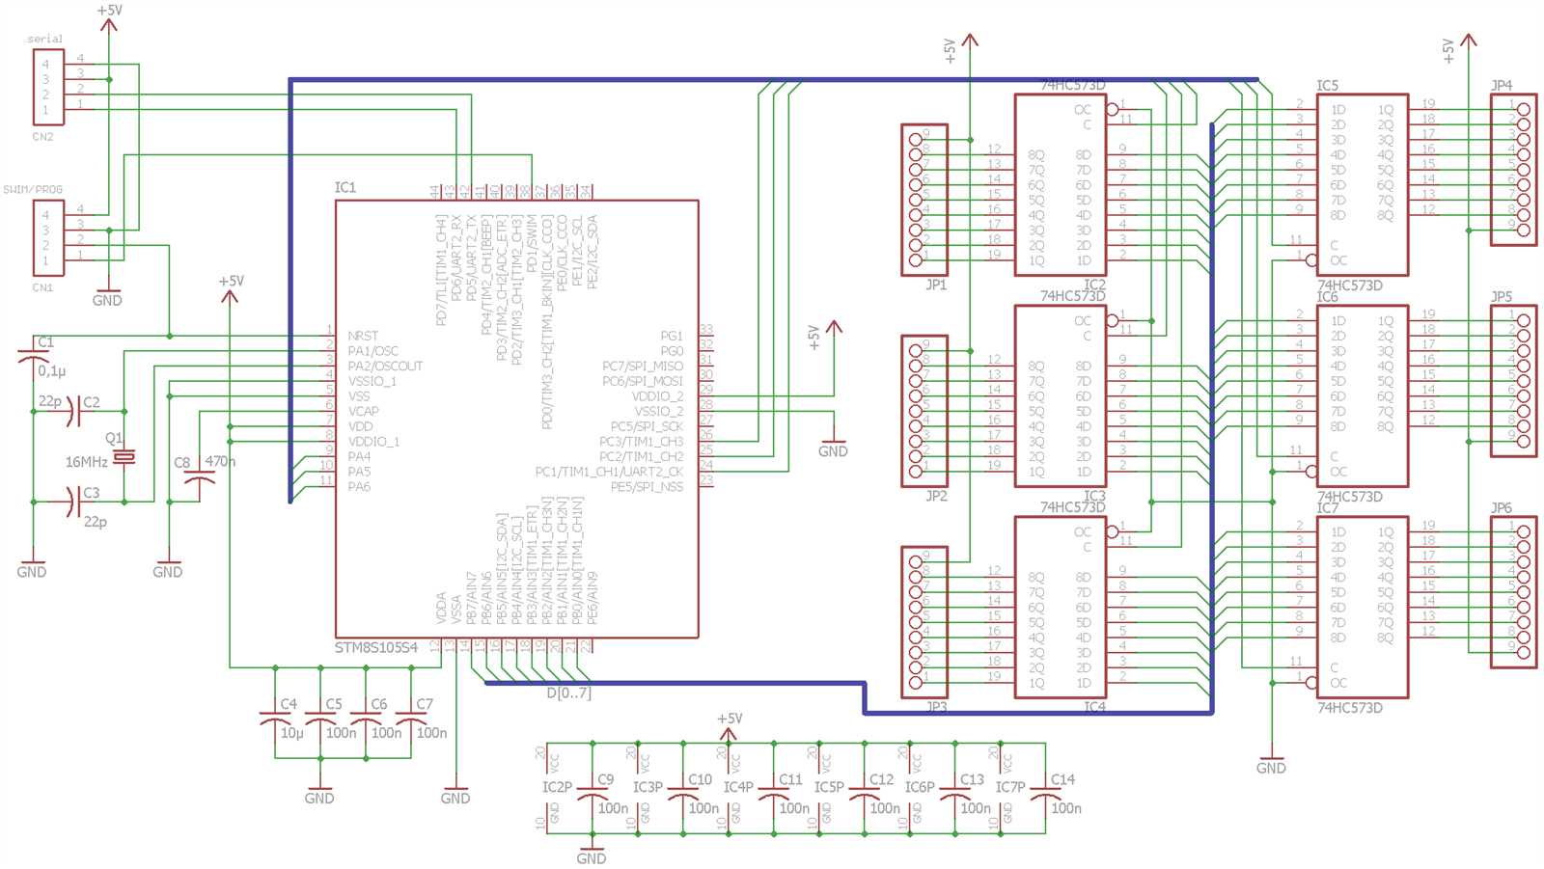
Task: Select the IC2P power symbol label
Action: click(x=557, y=787)
